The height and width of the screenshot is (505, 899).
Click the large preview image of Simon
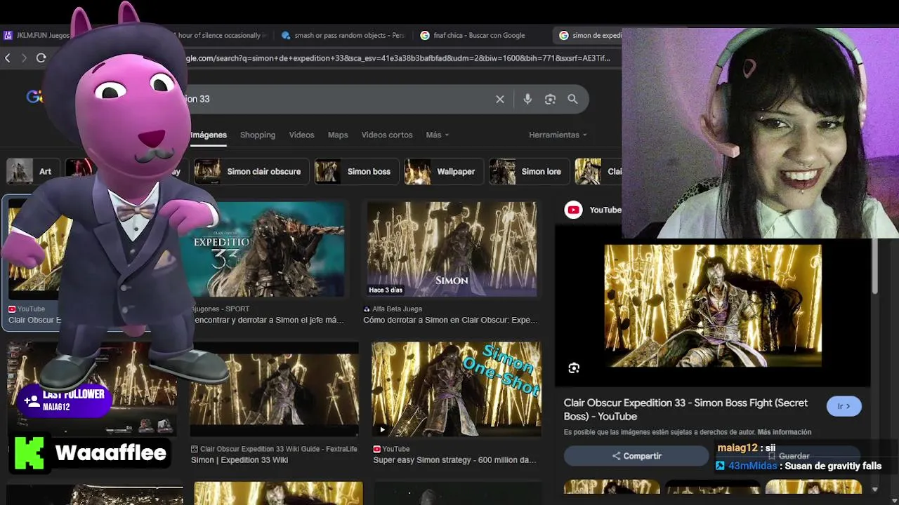(x=713, y=306)
